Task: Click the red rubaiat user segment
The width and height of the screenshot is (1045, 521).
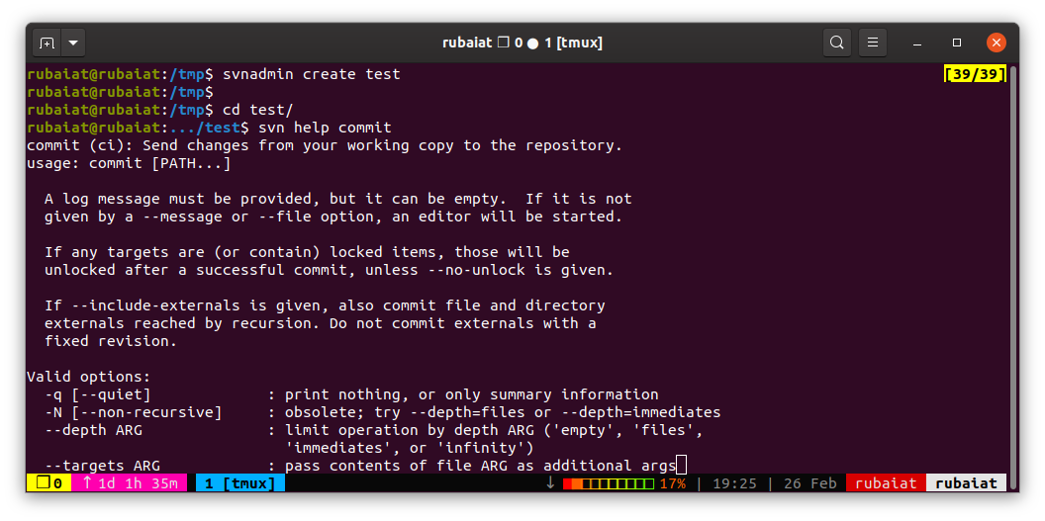Action: (886, 483)
